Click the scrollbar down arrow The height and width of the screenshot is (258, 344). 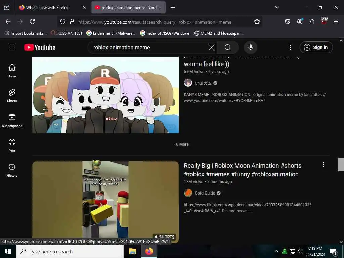click(x=341, y=242)
